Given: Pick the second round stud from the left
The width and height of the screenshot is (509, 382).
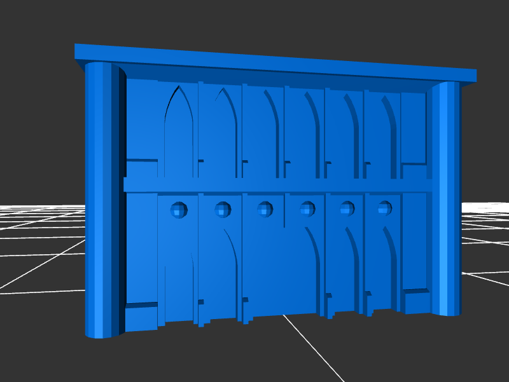Looking at the screenshot, I should point(223,208).
